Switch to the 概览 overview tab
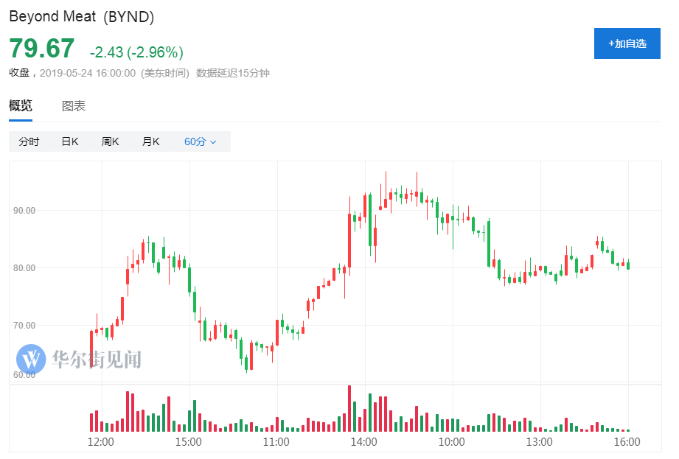This screenshot has width=679, height=459. [x=21, y=105]
